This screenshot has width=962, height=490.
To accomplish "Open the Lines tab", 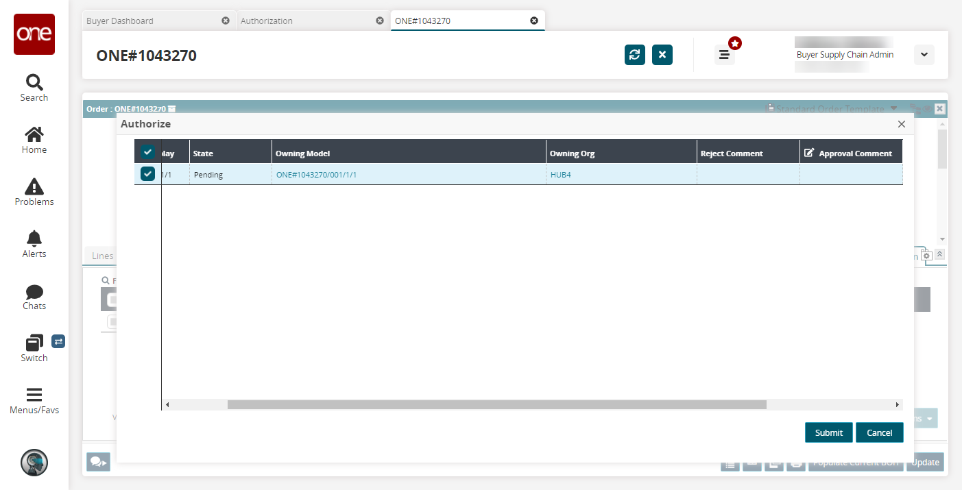I will click(x=102, y=256).
